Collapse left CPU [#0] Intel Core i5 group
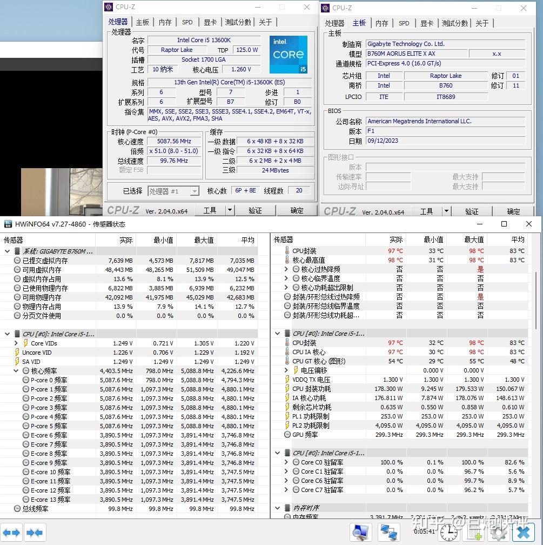Screen dimensions: 543x545 (x=8, y=334)
